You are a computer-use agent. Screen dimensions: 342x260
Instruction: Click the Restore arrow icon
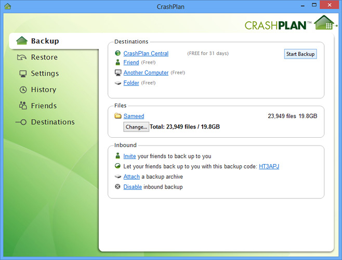pos(22,57)
